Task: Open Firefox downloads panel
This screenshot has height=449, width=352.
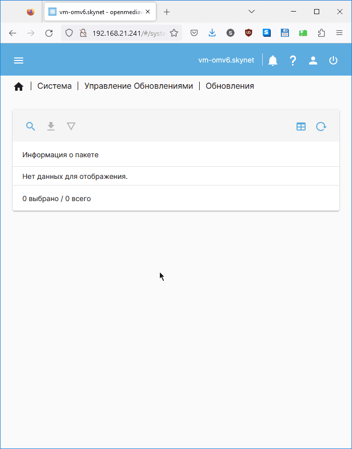Action: click(212, 33)
